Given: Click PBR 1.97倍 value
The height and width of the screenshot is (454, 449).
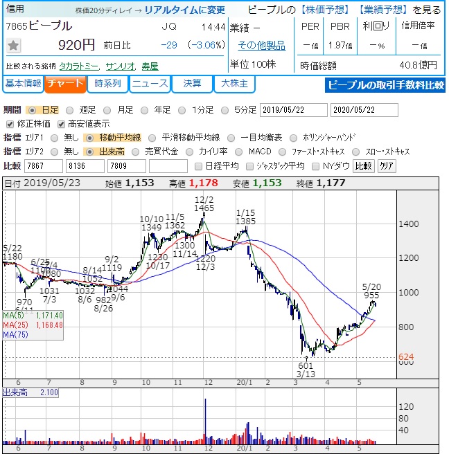Looking at the screenshot, I should pos(340,46).
